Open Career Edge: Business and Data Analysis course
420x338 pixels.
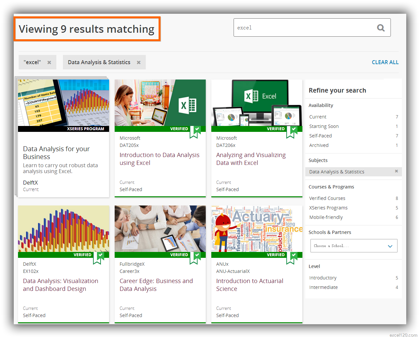pyautogui.click(x=156, y=285)
